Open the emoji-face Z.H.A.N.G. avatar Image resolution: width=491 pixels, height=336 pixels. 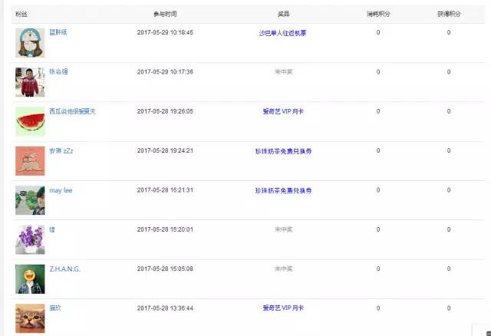point(30,279)
